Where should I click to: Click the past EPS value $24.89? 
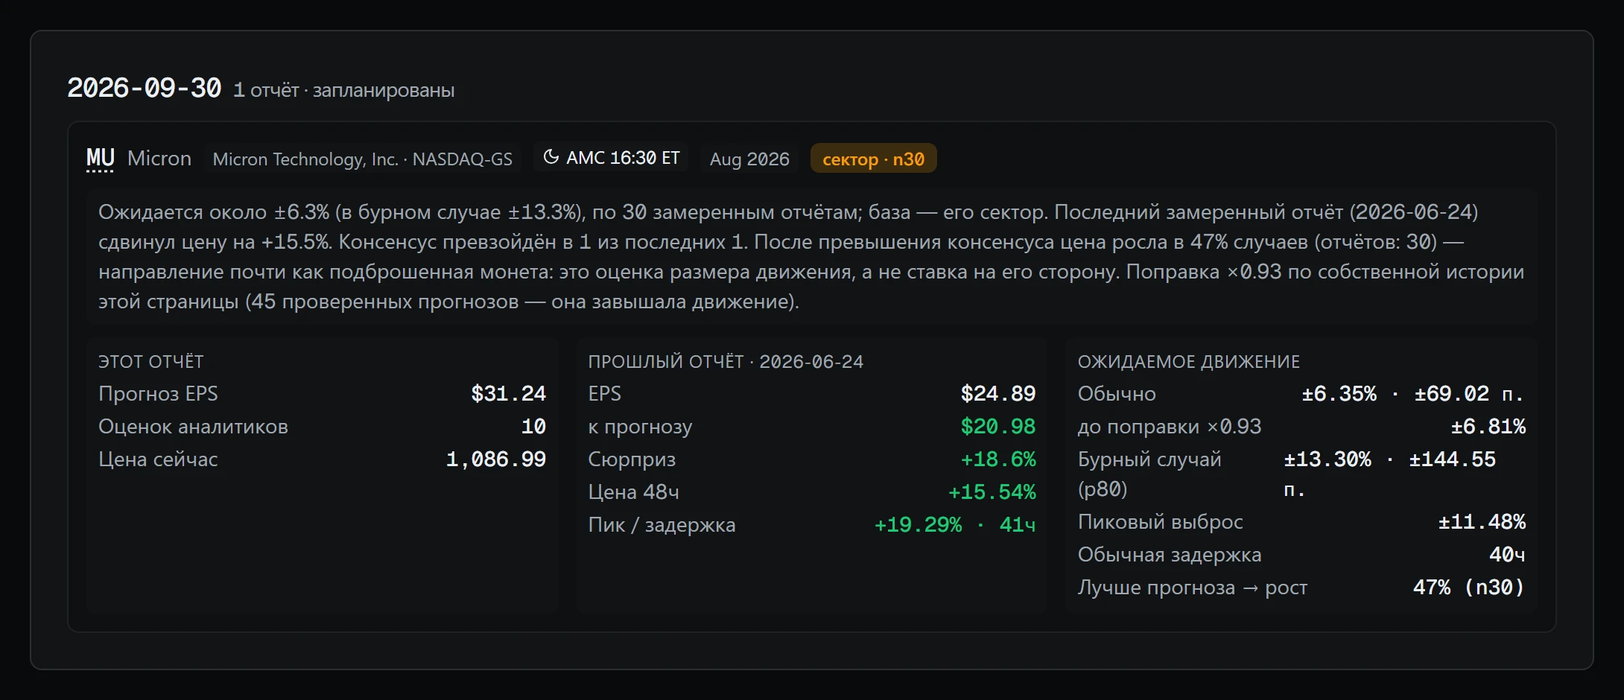tap(997, 393)
